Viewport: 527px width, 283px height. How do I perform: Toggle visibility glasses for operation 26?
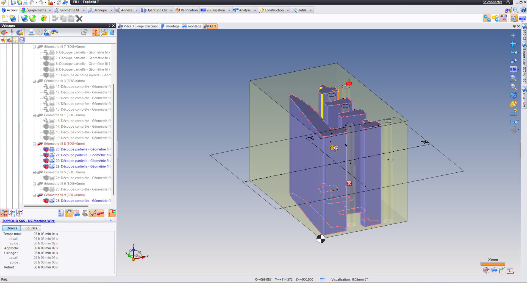(52, 201)
